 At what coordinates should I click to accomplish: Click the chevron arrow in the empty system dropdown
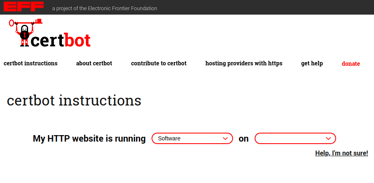[x=328, y=138]
